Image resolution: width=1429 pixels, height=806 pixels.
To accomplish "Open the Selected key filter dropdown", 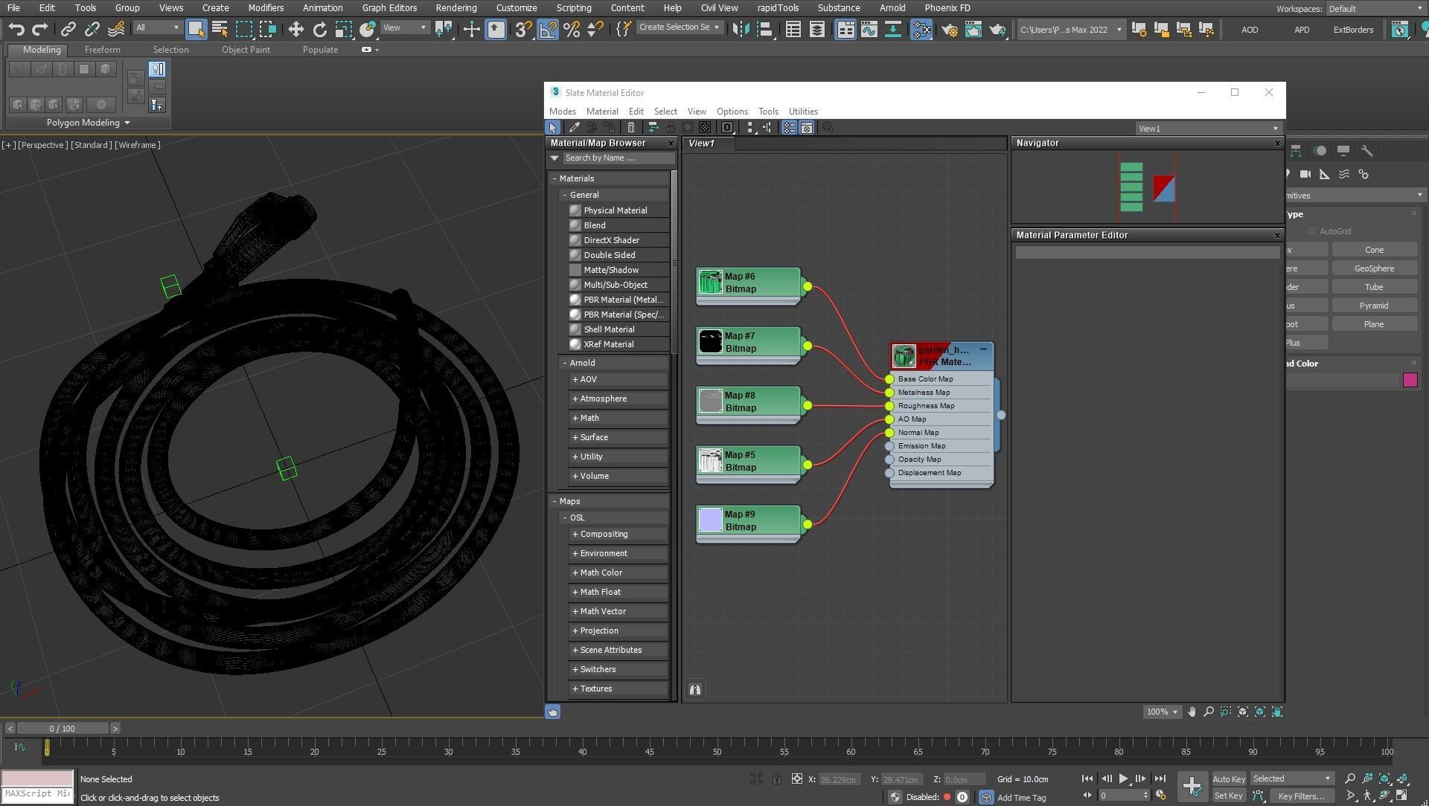I will tap(1291, 778).
